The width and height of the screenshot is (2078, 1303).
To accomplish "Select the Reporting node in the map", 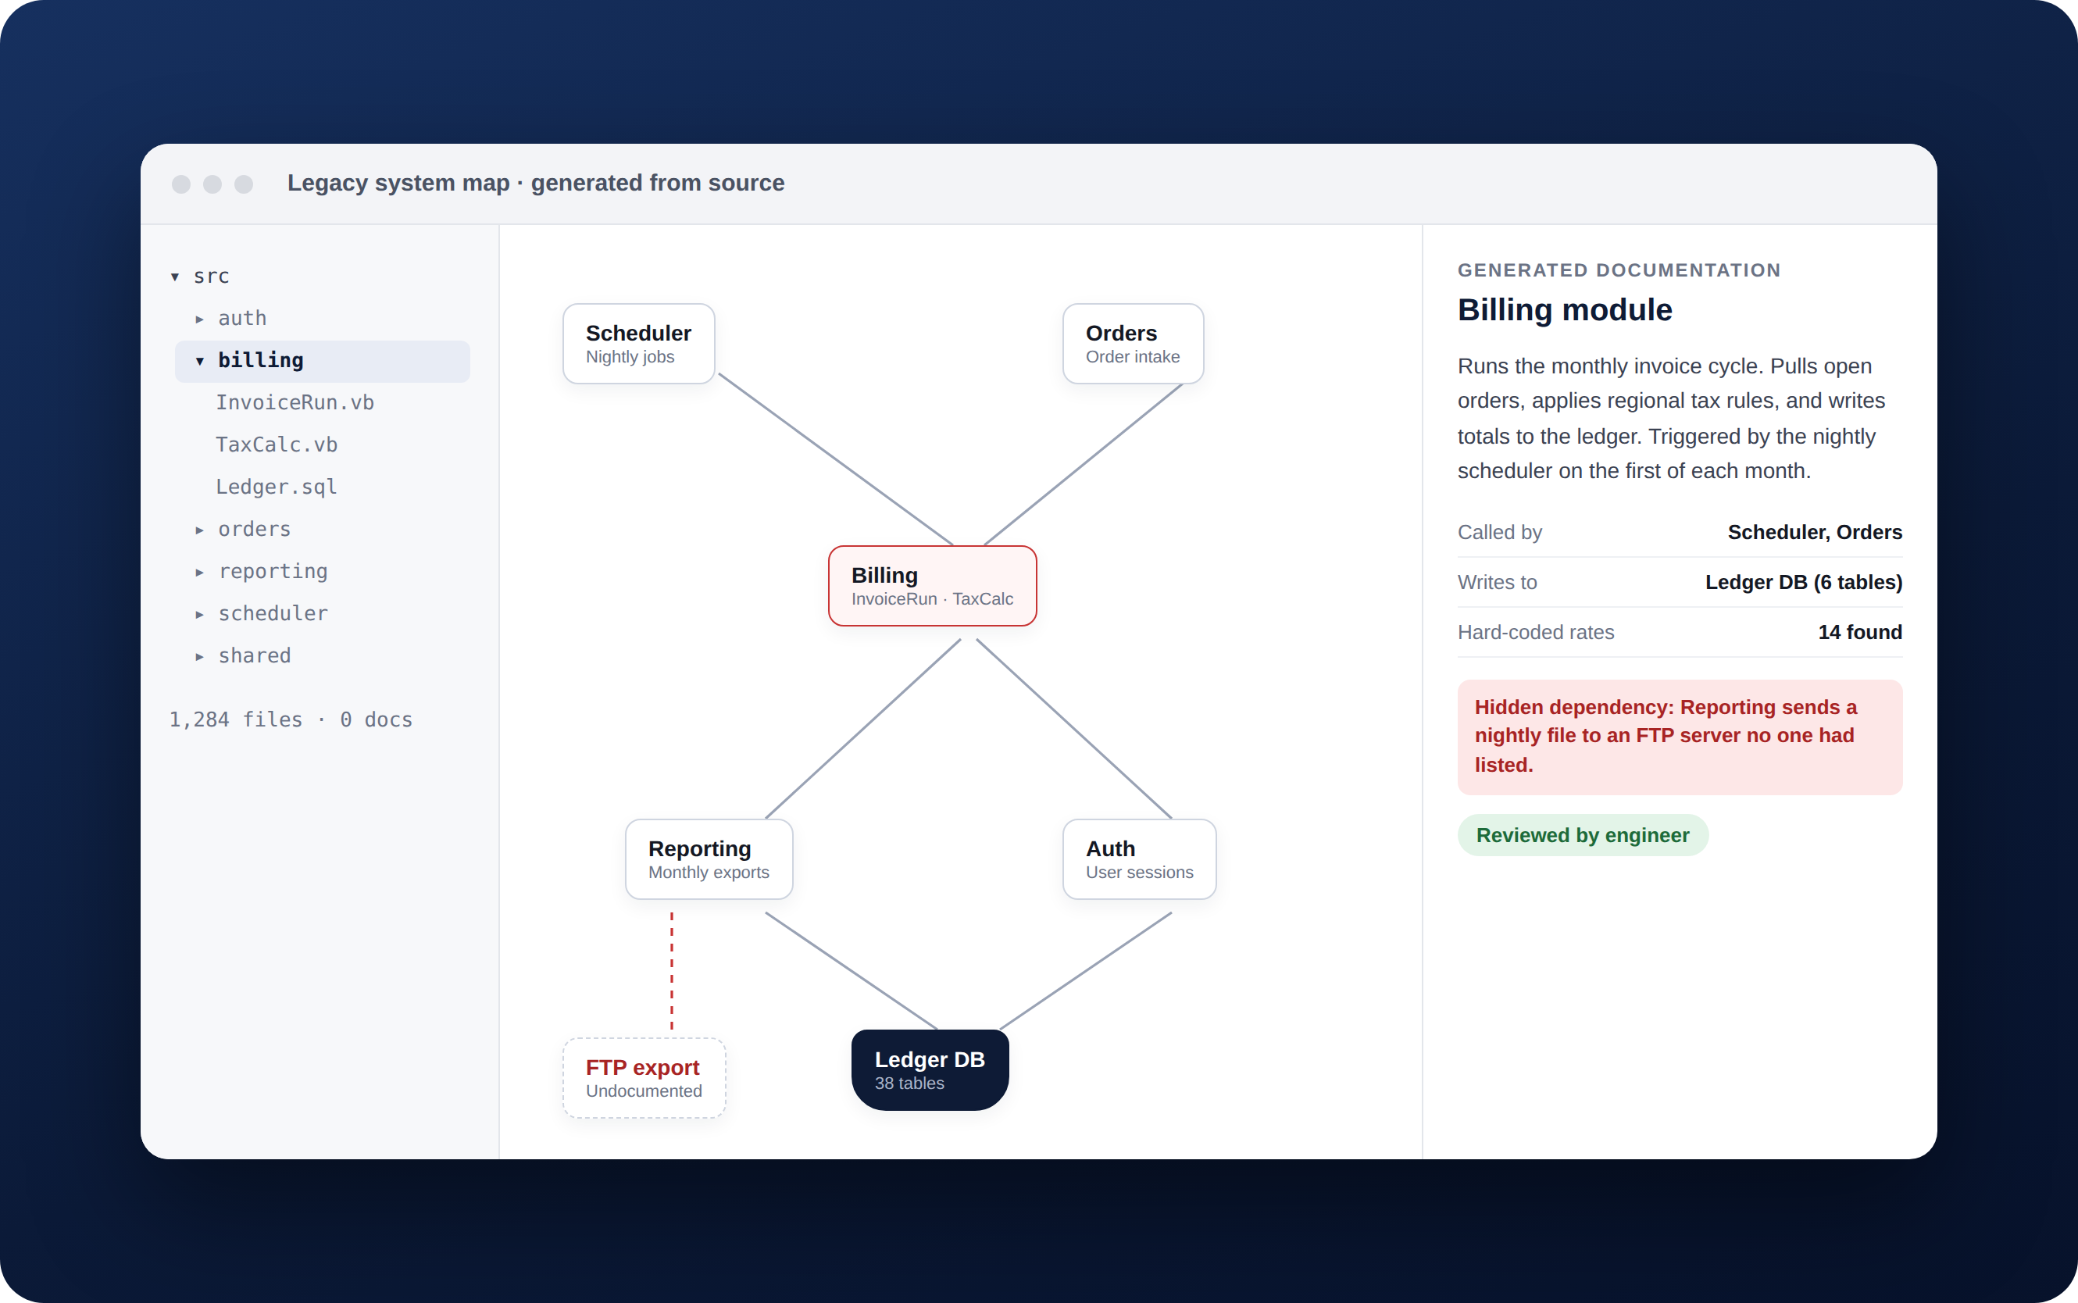I will click(x=709, y=859).
